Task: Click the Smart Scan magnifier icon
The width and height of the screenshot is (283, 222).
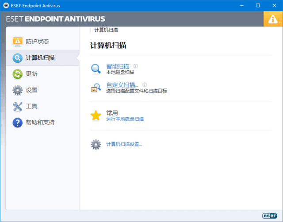Action: (96, 69)
